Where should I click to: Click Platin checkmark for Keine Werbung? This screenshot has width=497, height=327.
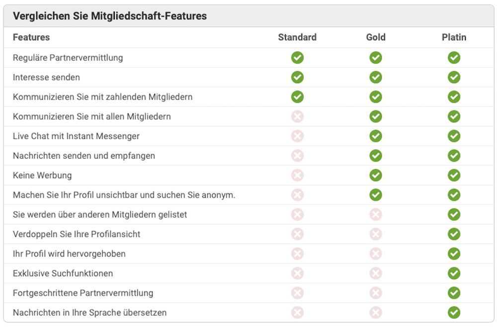click(454, 175)
